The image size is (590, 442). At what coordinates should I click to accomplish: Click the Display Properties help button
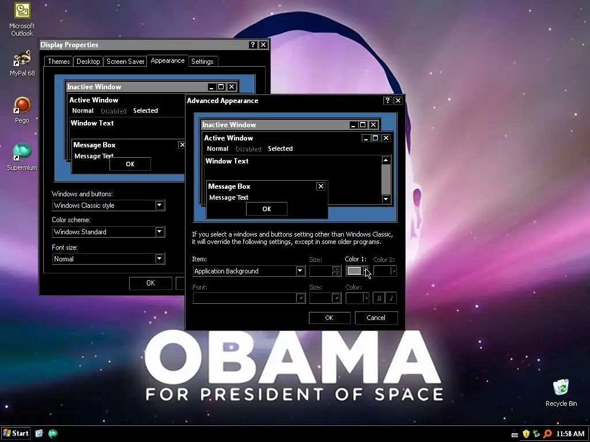point(253,45)
